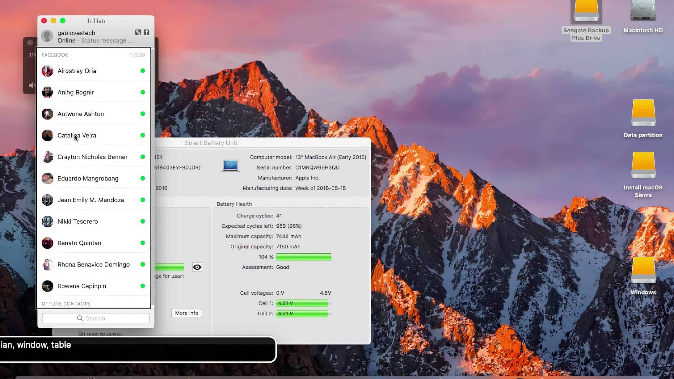Click gablovestech profile avatar in Trillian
This screenshot has width=674, height=379.
(47, 36)
